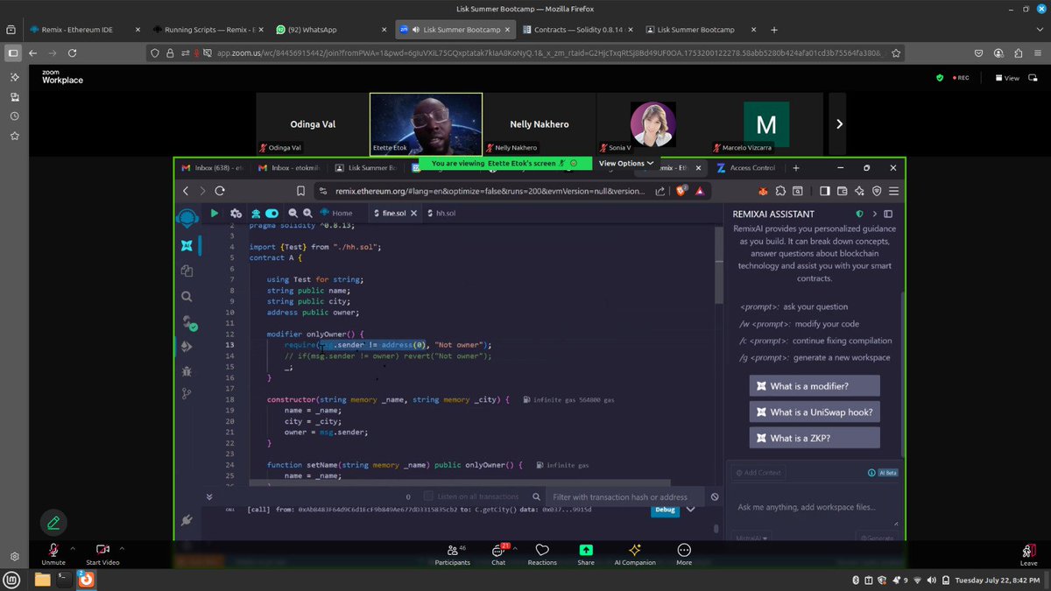The width and height of the screenshot is (1051, 591).
Task: Open the Search in files sidebar icon
Action: [x=187, y=297]
